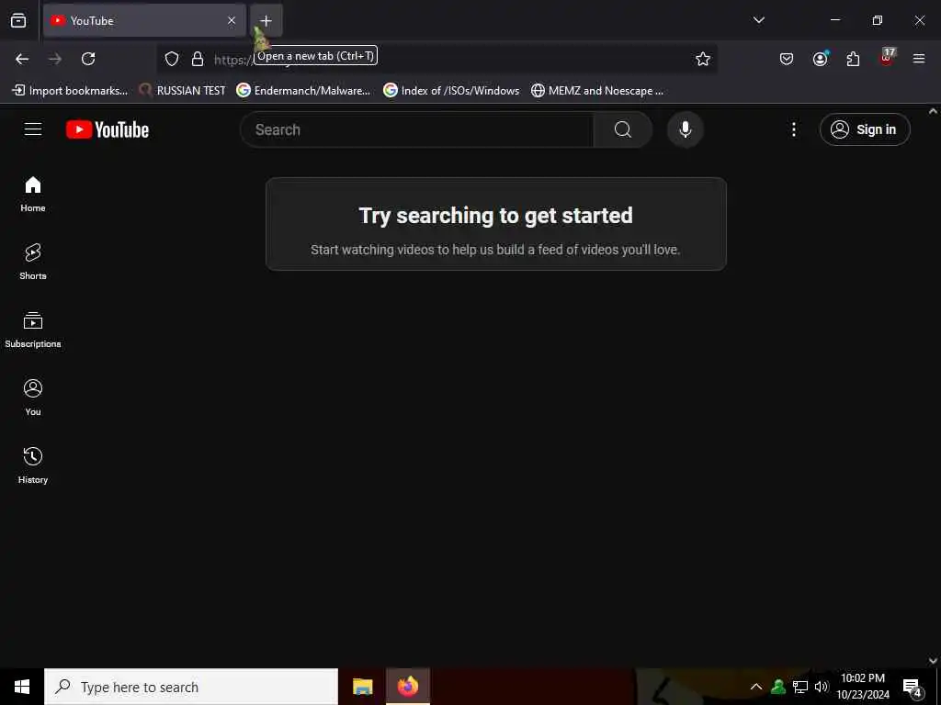Click scrollbar down arrow on page
Screen dimensions: 941x705
(934, 661)
